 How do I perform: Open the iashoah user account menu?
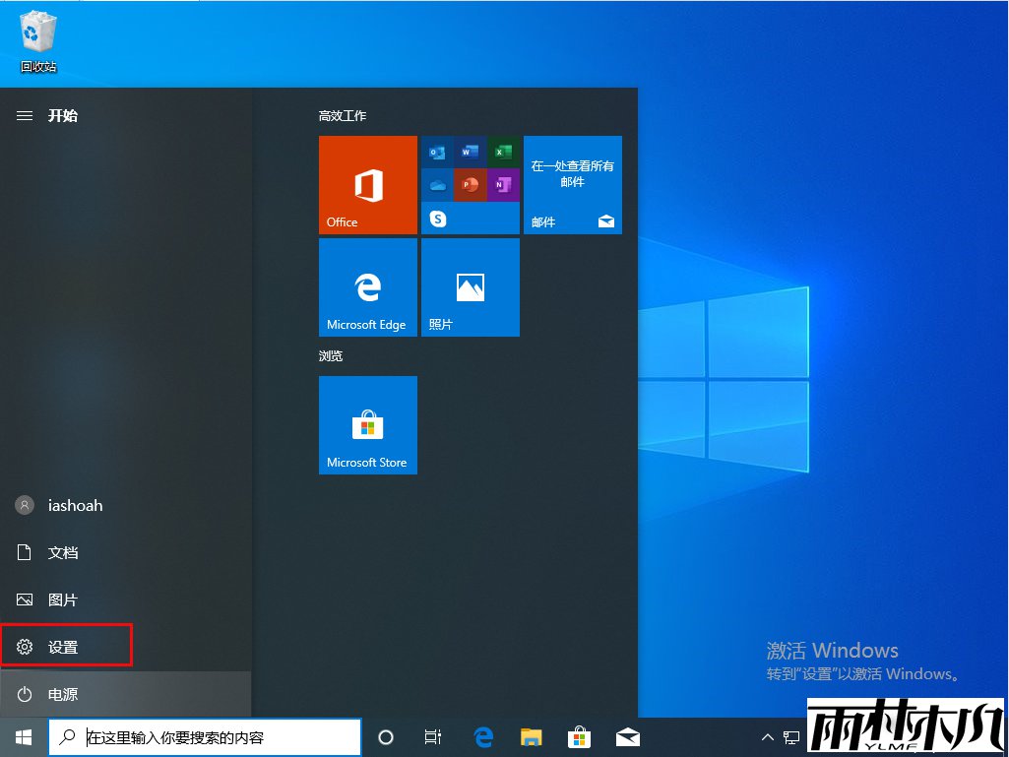[62, 505]
